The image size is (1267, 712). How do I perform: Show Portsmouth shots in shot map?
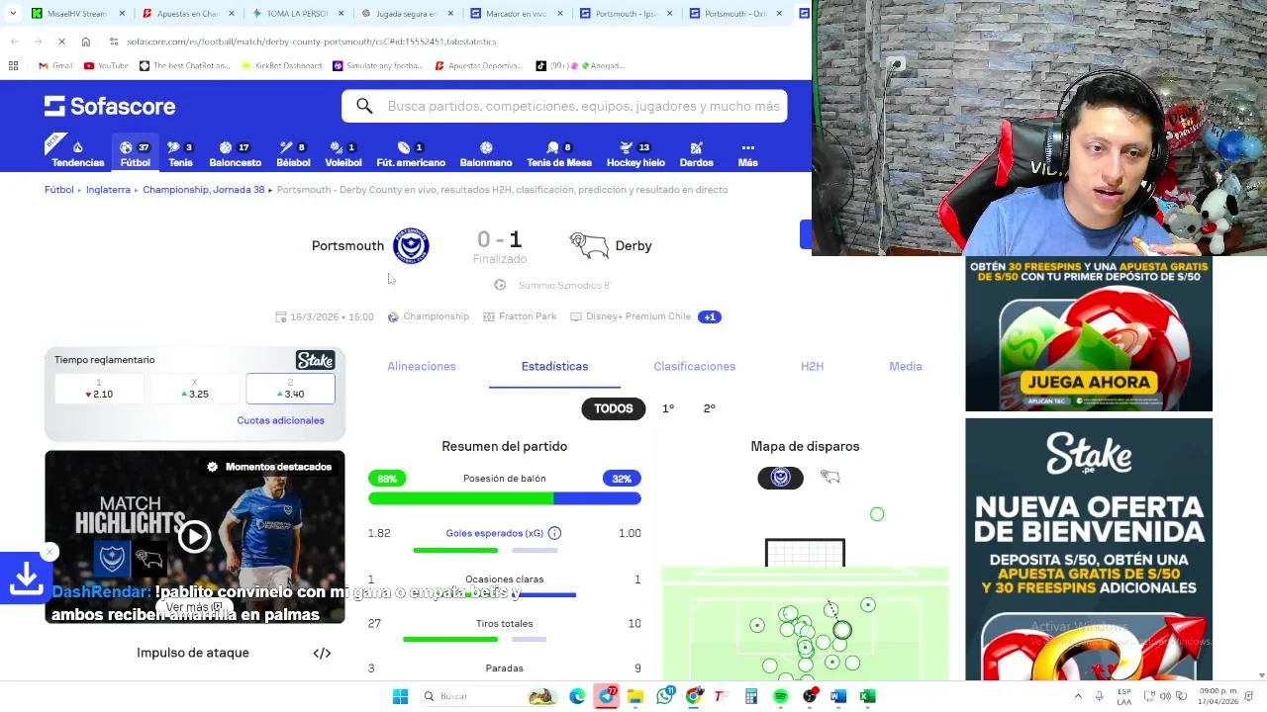[x=780, y=478]
